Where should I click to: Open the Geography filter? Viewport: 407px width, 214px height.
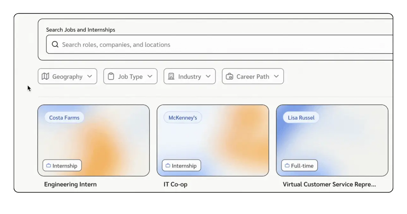point(67,76)
